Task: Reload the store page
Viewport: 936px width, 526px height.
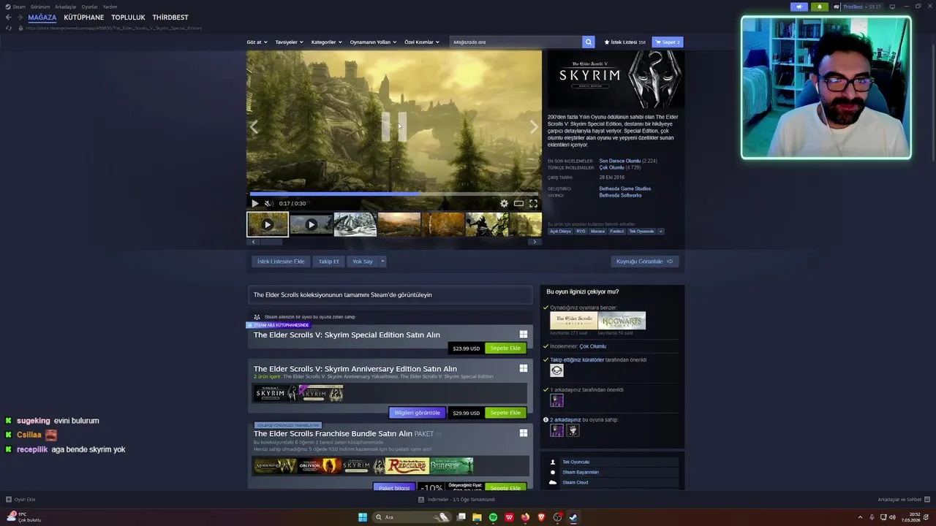Action: pos(9,28)
